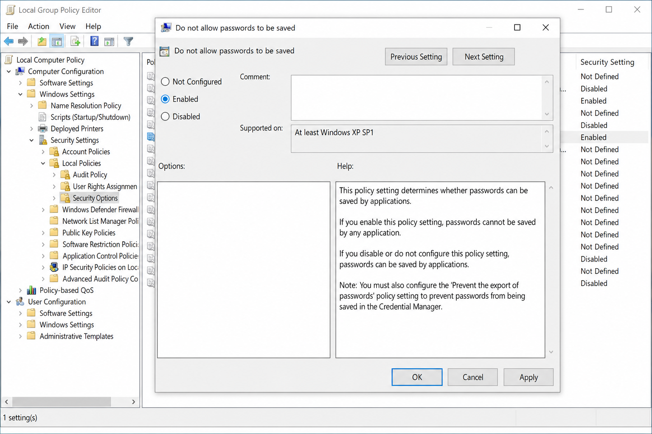Click the Audit Policy locked folder icon
The image size is (652, 434).
[65, 175]
